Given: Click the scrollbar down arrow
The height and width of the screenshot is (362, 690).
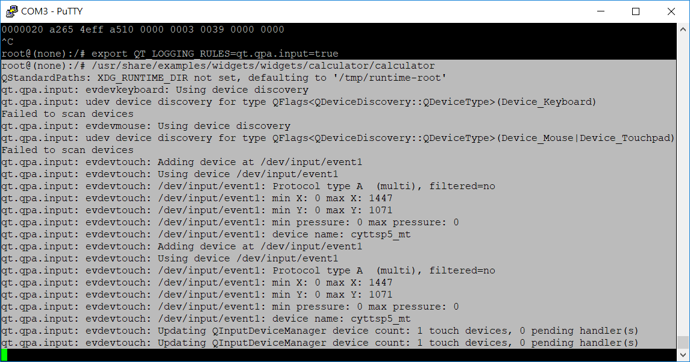Looking at the screenshot, I should pyautogui.click(x=683, y=353).
